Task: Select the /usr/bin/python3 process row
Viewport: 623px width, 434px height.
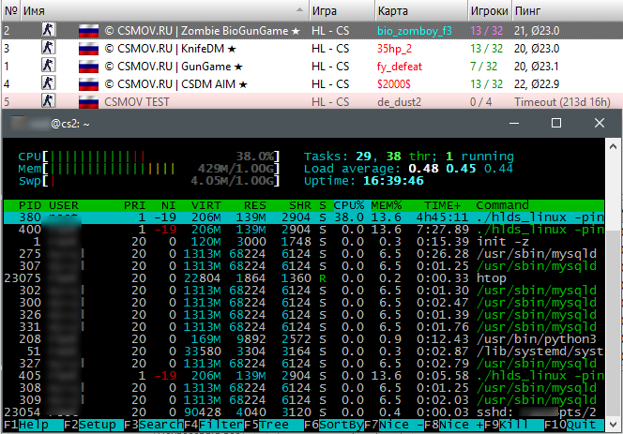Action: point(304,339)
